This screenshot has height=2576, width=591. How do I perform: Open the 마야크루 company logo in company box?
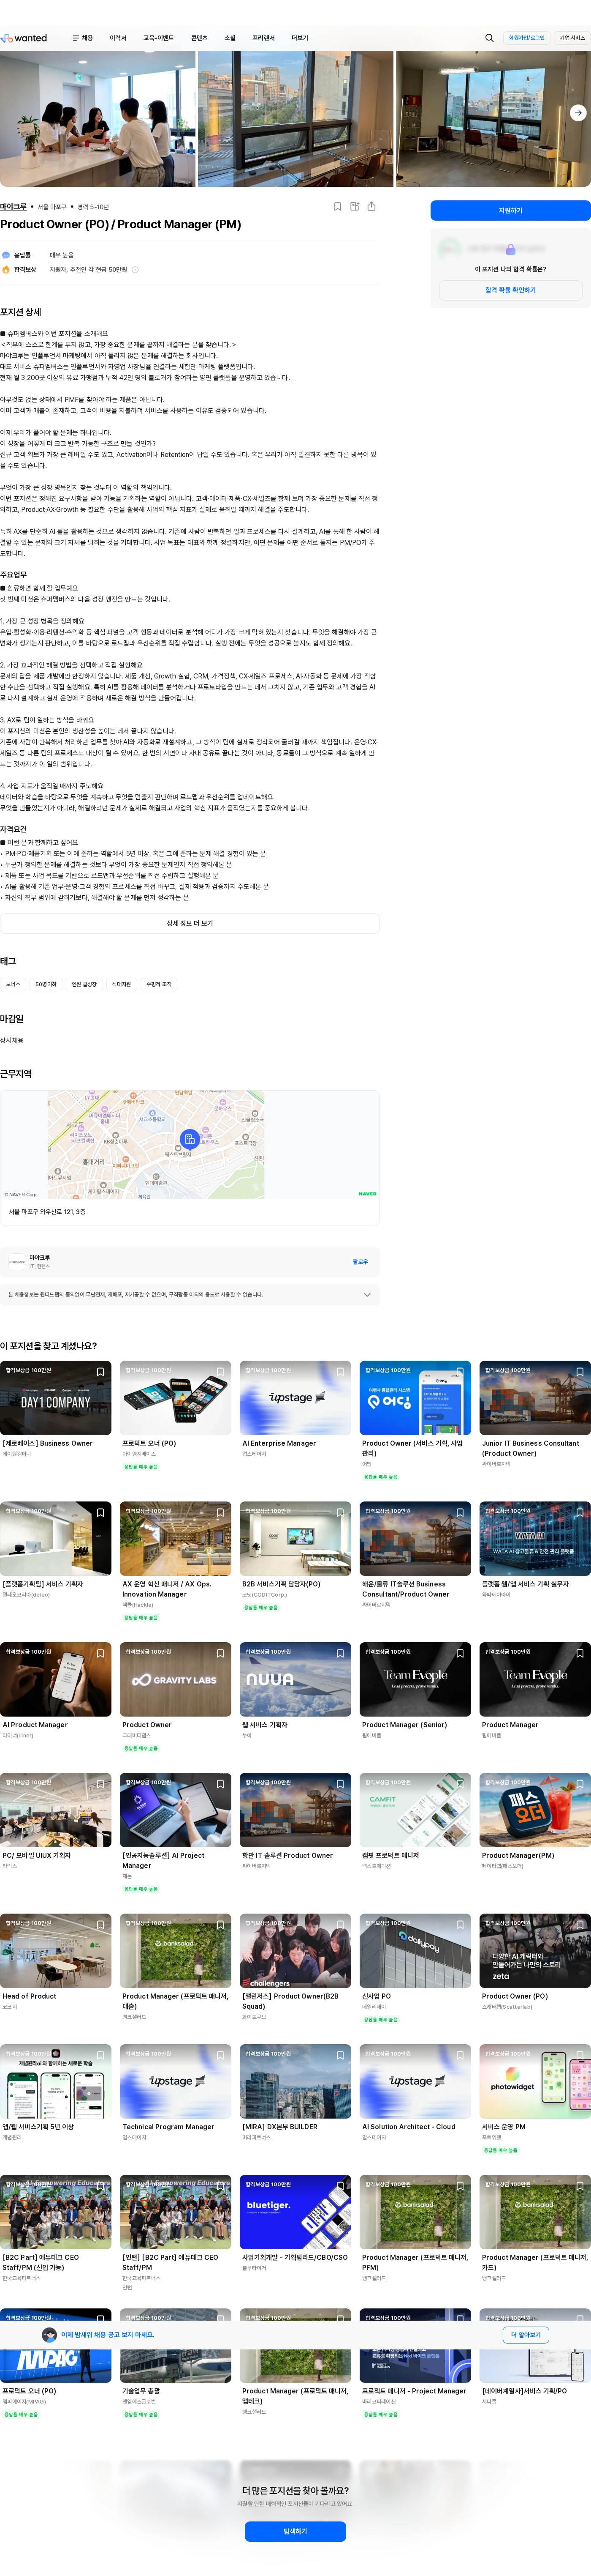tap(17, 1262)
